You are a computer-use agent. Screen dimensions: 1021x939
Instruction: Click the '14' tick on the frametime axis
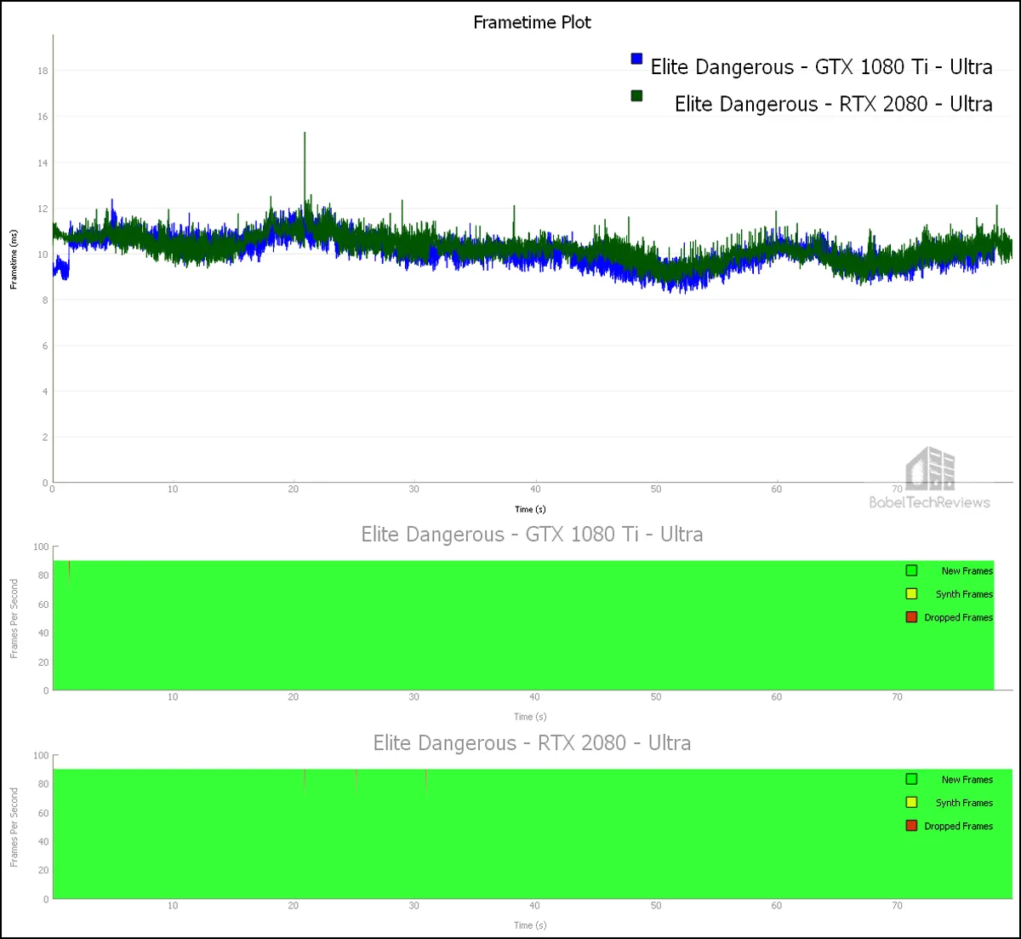pyautogui.click(x=43, y=163)
